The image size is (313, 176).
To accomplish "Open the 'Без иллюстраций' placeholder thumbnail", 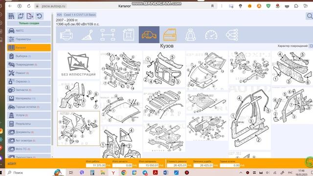I will (x=78, y=65).
